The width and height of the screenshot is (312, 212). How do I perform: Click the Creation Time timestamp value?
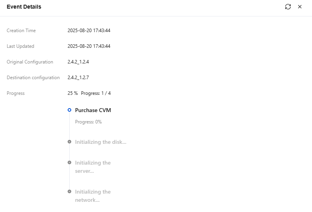(89, 31)
